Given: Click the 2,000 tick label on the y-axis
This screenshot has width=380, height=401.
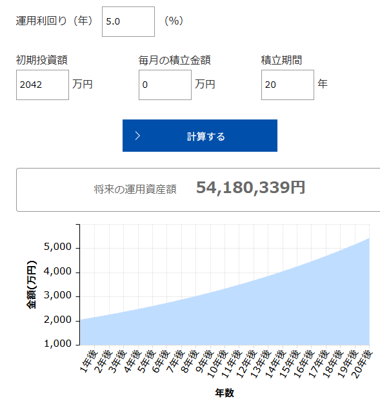Looking at the screenshot, I should 57,320.
